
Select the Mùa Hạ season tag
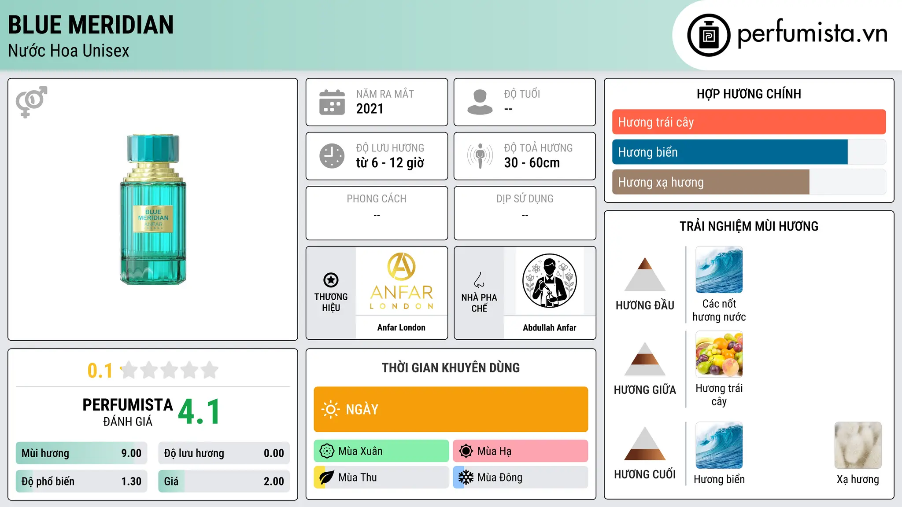pos(521,451)
